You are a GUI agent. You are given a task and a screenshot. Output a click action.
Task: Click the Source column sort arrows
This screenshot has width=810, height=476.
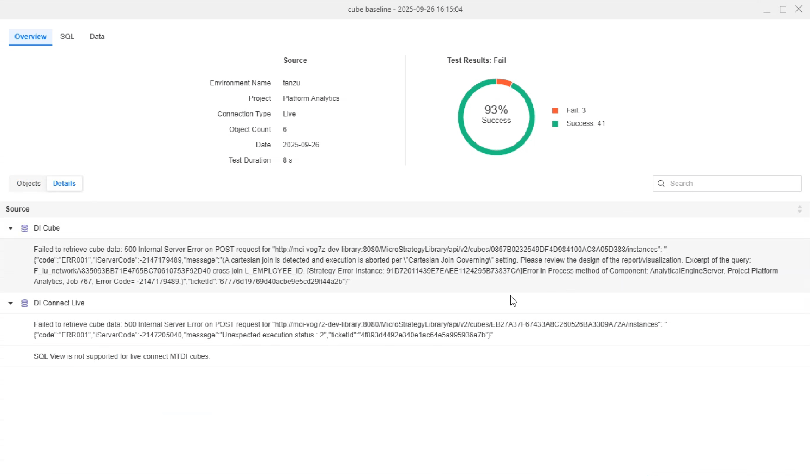tap(799, 209)
